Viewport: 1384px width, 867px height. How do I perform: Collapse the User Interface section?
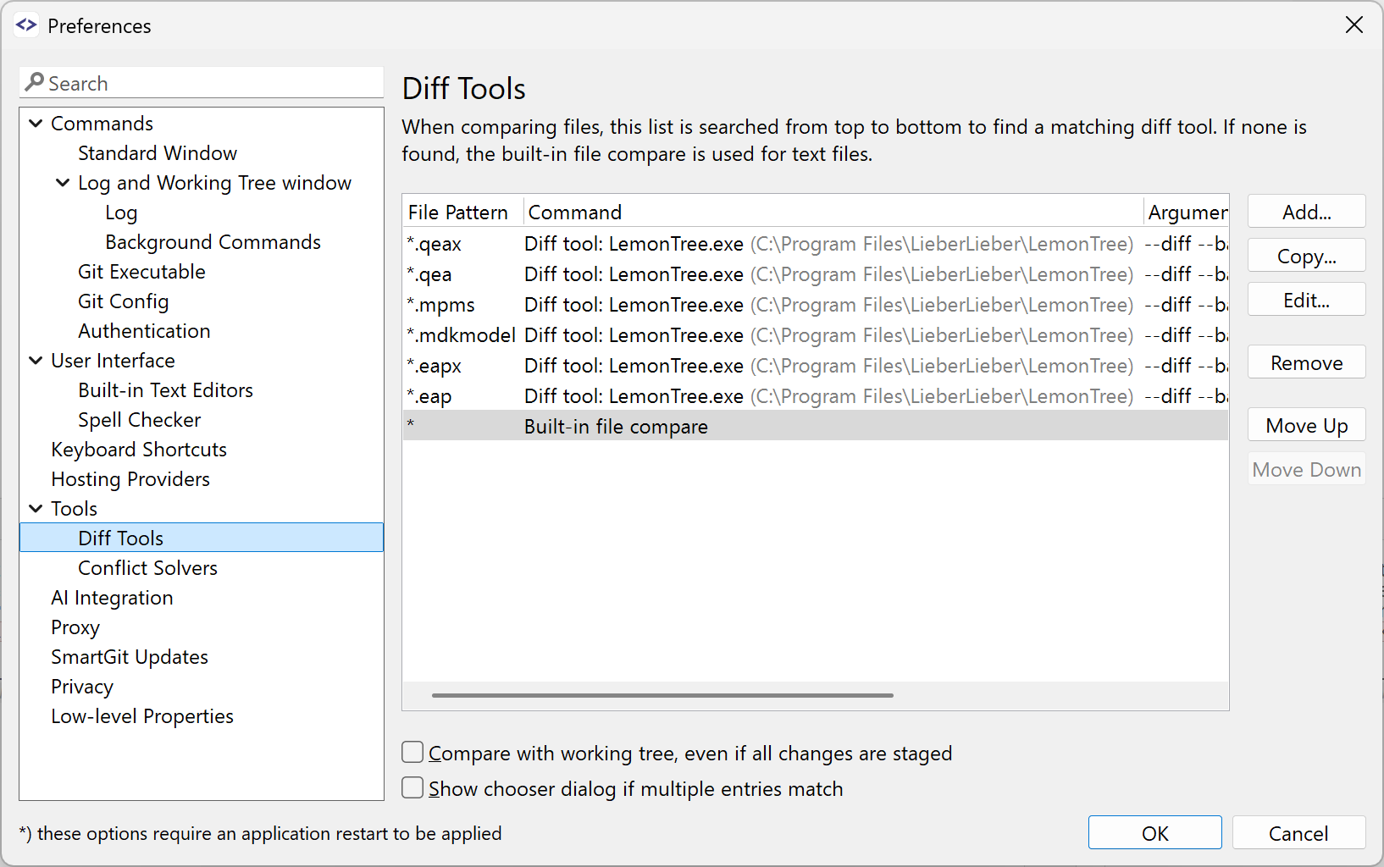coord(35,360)
